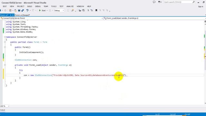Click the 'using System.Data.OleDb;' line

pos(19,32)
